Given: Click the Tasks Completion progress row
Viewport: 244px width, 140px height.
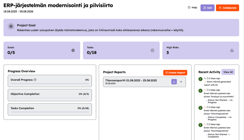Looking at the screenshot, I should point(50,109).
